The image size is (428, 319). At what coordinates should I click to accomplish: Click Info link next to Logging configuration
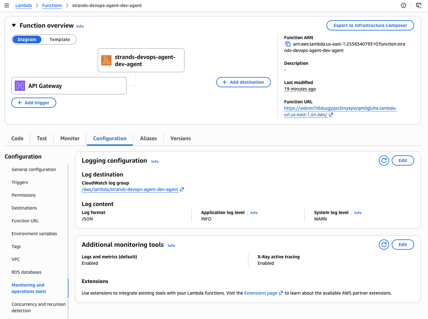(x=155, y=161)
